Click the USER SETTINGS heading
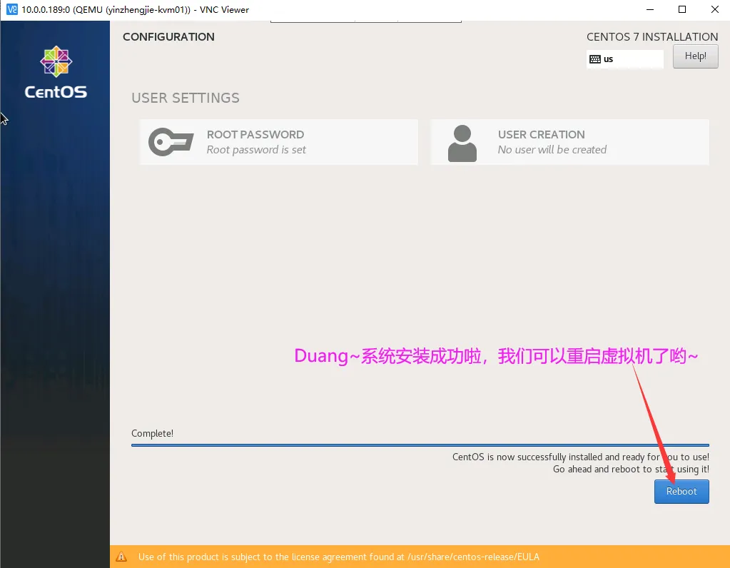Image resolution: width=730 pixels, height=568 pixels. [x=186, y=98]
